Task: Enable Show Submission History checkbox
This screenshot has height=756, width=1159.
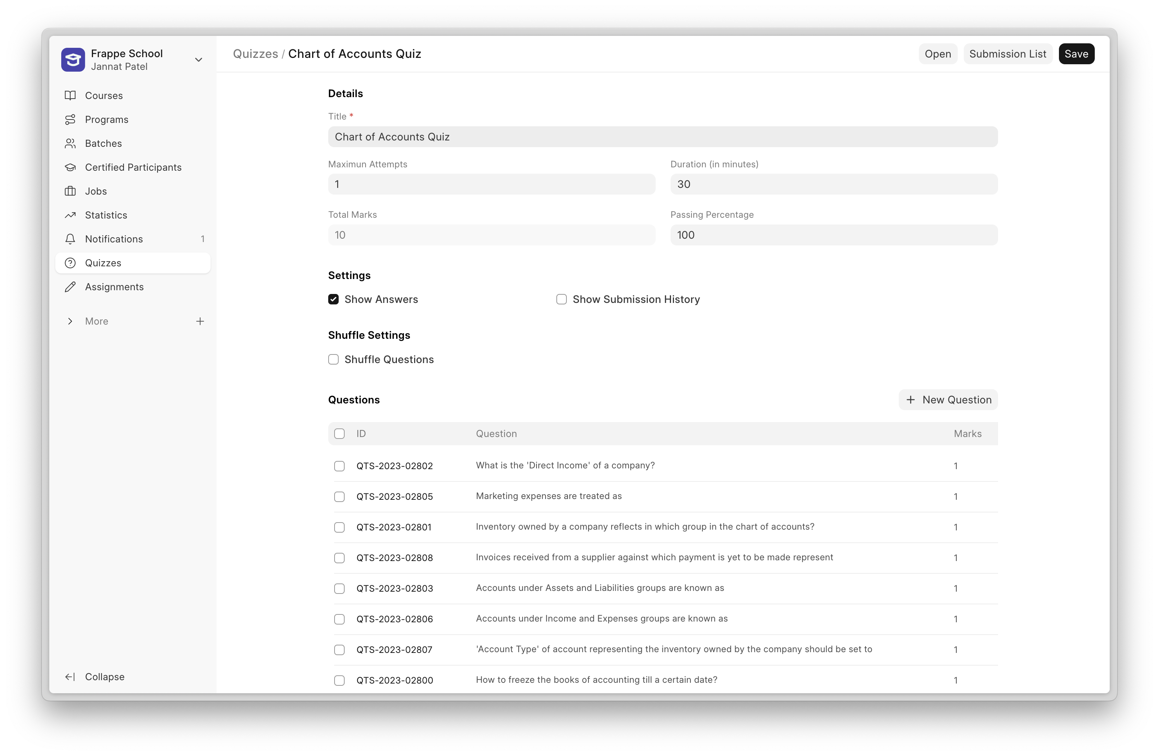Action: [562, 299]
